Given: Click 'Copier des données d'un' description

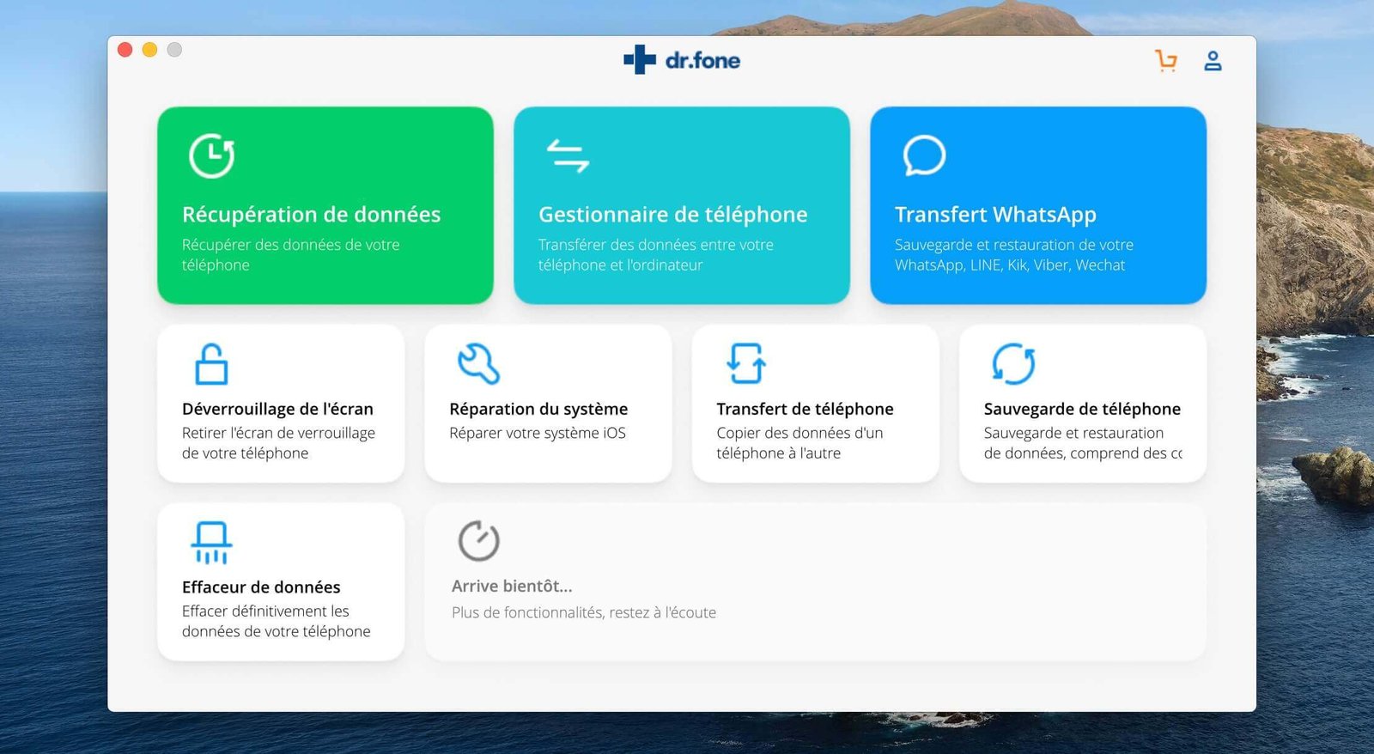Looking at the screenshot, I should pos(799,433).
